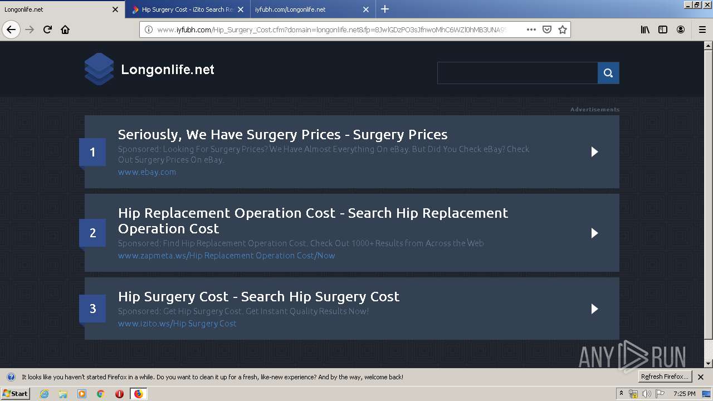
Task: Select the Firefox taskbar button
Action: (138, 394)
